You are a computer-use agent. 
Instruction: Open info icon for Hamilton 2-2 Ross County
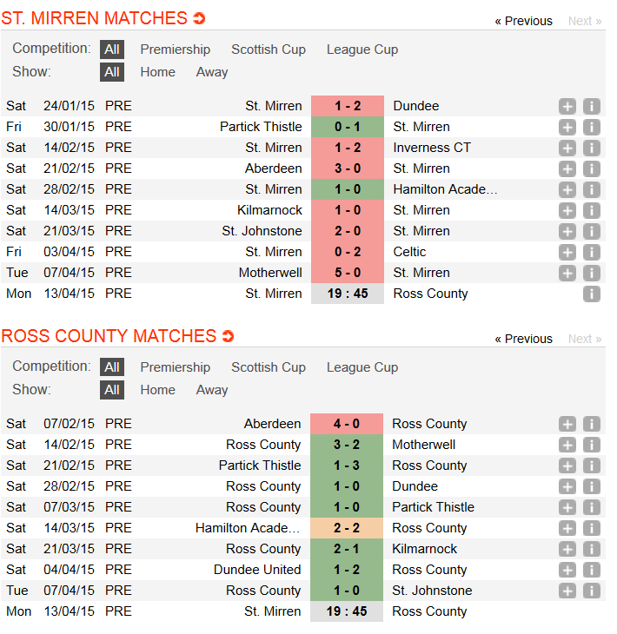tap(592, 528)
